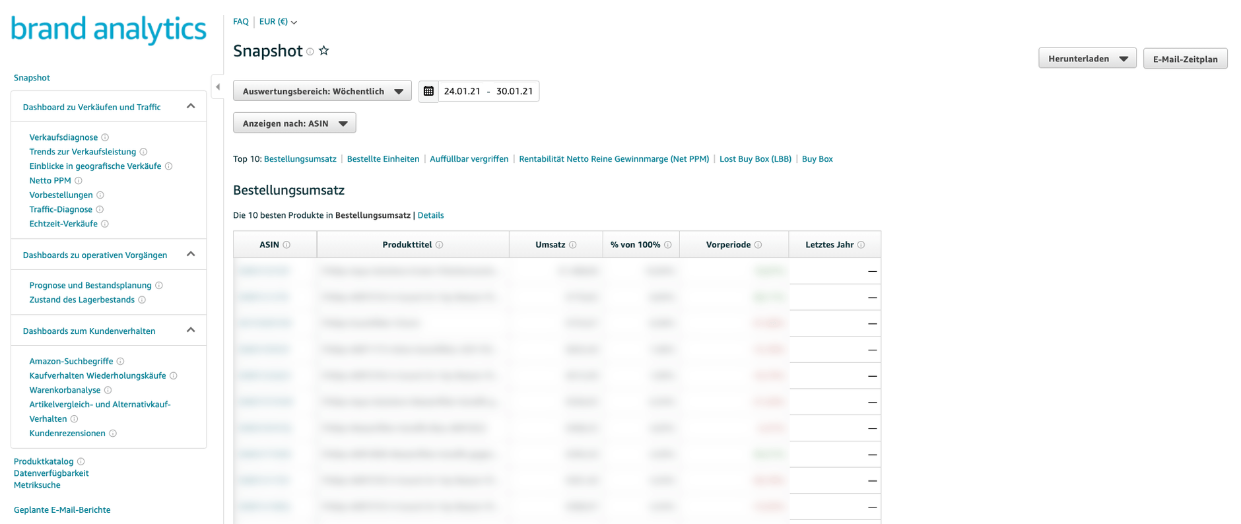Click info icon in Vorperiode column header
This screenshot has height=524, width=1241.
click(x=758, y=245)
